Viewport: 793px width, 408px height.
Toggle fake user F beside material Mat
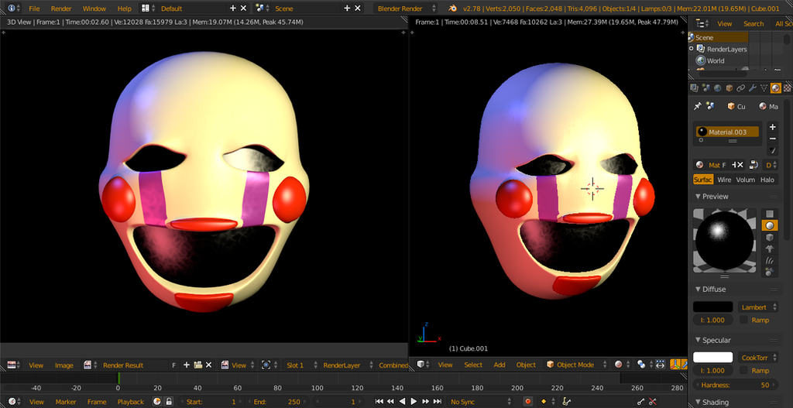tap(724, 165)
